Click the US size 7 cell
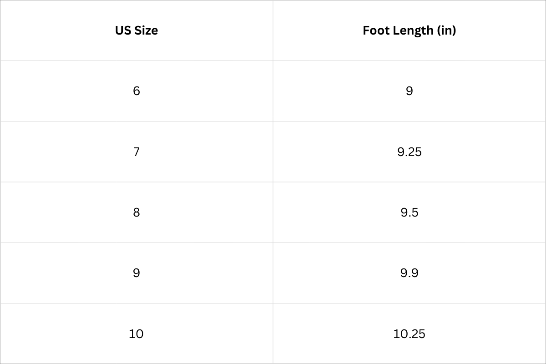This screenshot has width=546, height=364. (x=136, y=152)
